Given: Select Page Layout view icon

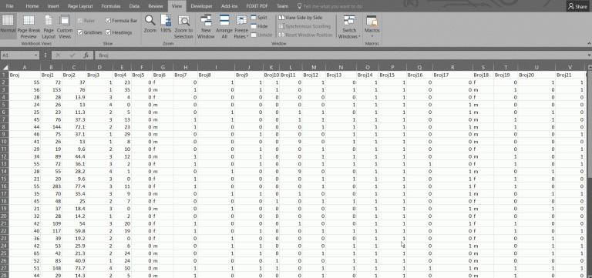Looking at the screenshot, I should point(49,27).
